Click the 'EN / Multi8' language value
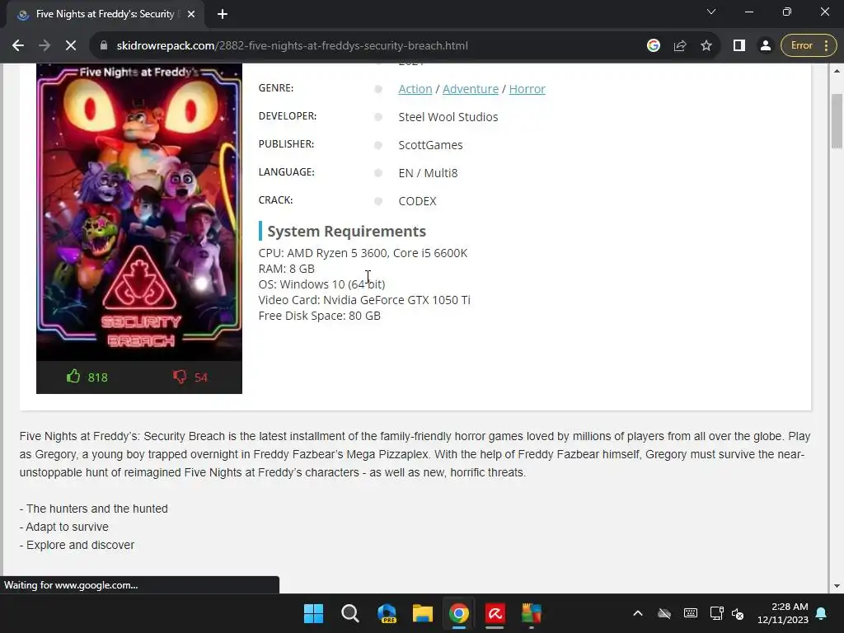Image resolution: width=844 pixels, height=633 pixels. click(x=428, y=173)
